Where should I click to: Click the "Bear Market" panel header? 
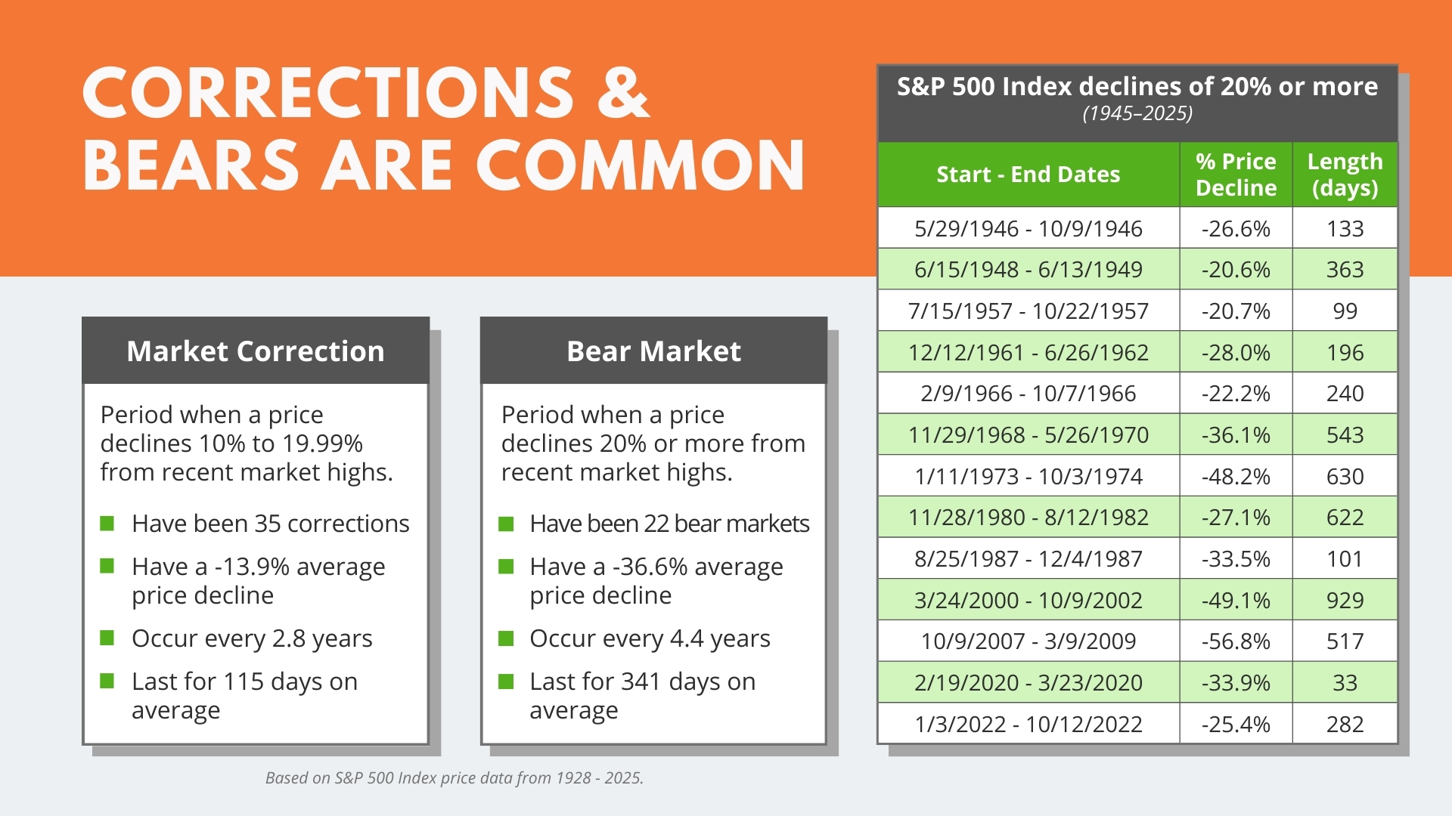pos(654,351)
